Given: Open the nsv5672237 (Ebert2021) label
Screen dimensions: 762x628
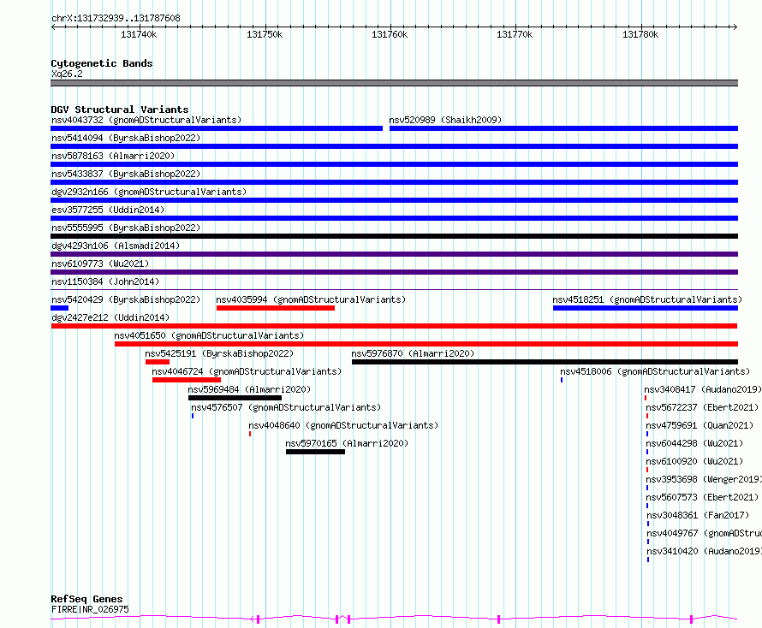Looking at the screenshot, I should [702, 407].
